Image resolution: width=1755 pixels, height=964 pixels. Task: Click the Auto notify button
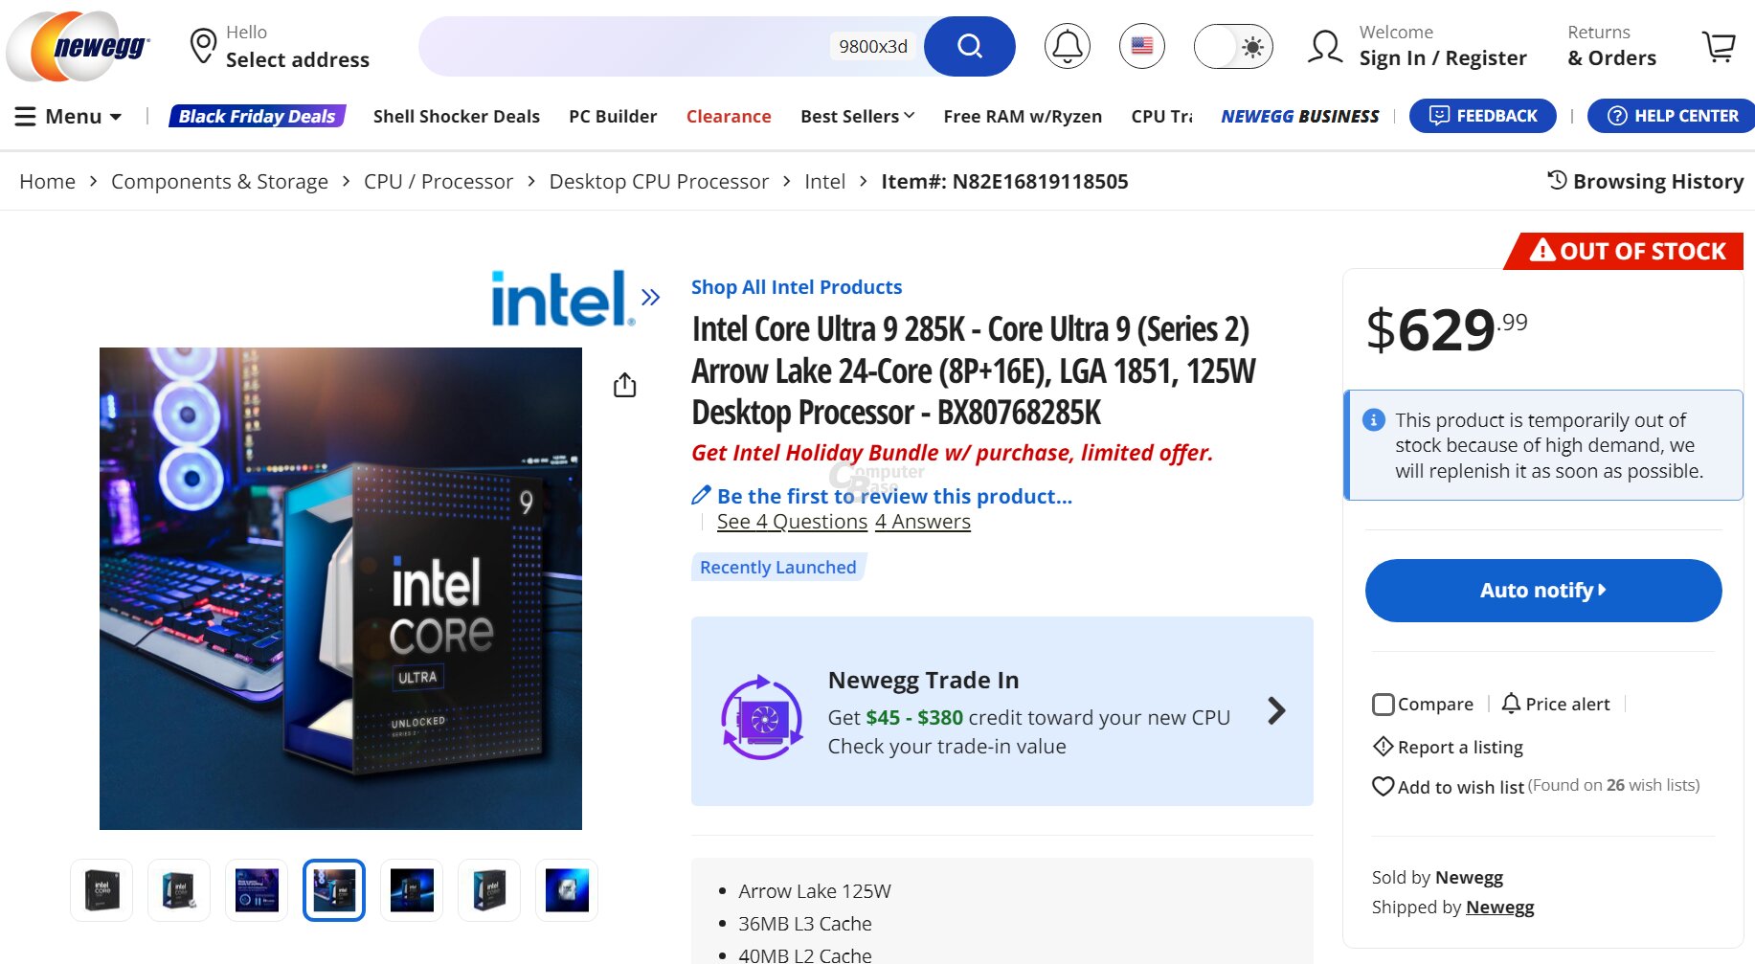pos(1542,591)
